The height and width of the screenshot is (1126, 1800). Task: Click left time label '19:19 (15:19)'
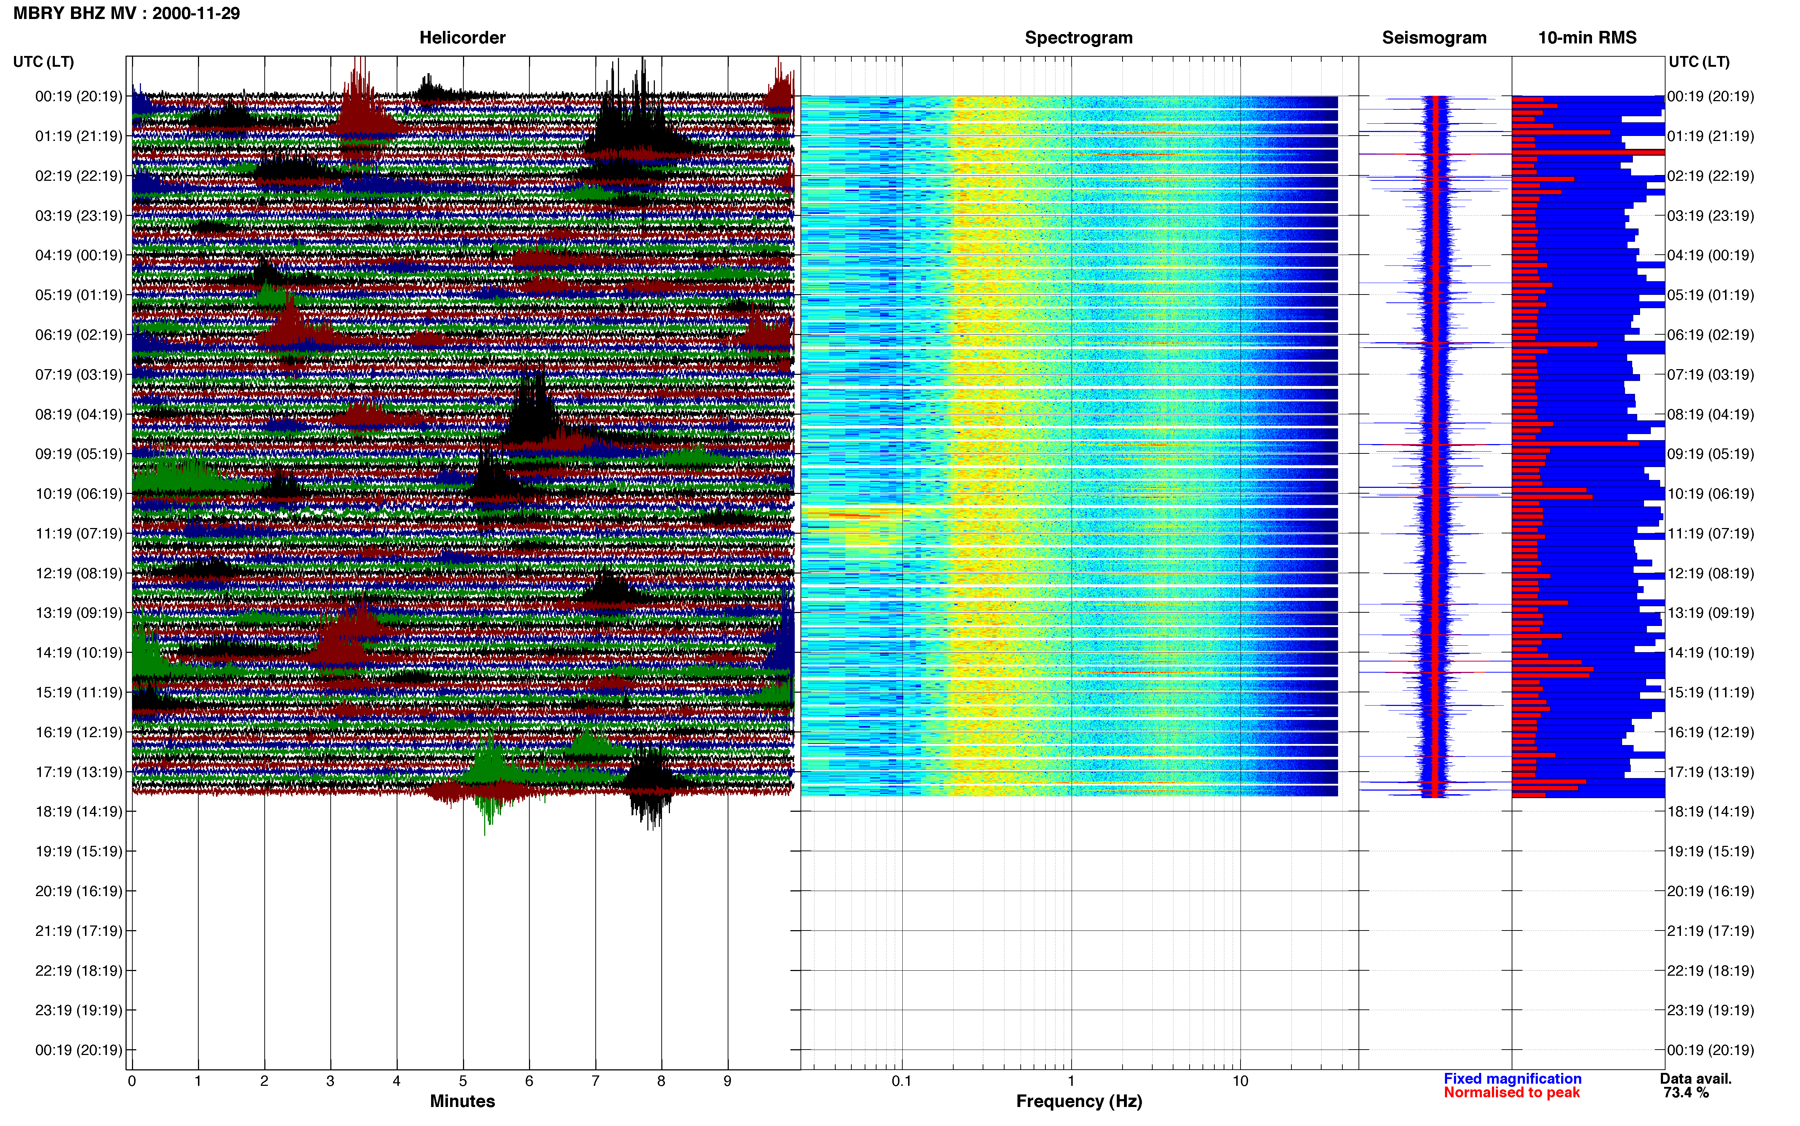coord(79,851)
